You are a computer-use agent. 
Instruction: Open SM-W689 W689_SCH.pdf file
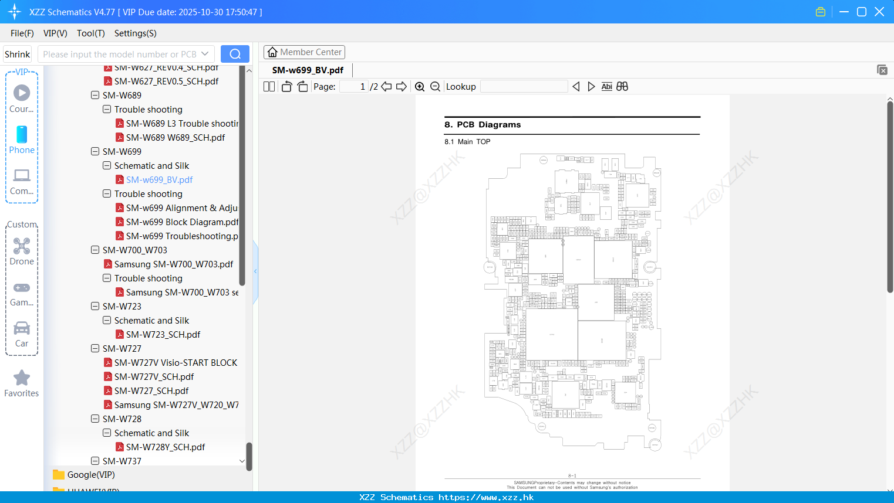click(176, 137)
